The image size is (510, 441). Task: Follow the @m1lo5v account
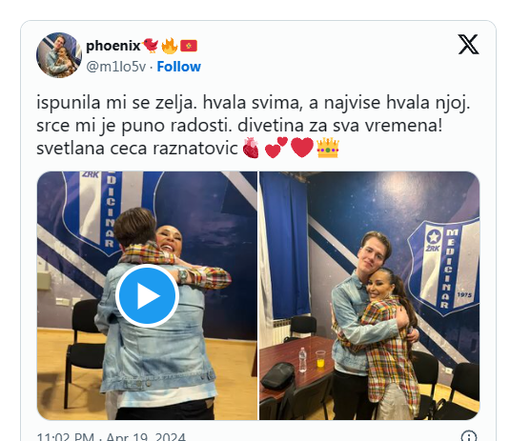(x=179, y=67)
